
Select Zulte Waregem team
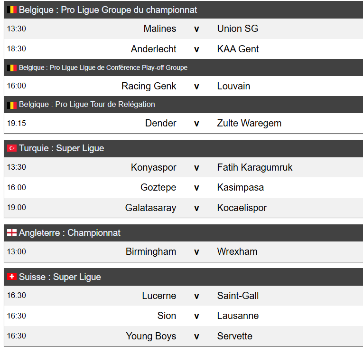pos(249,124)
